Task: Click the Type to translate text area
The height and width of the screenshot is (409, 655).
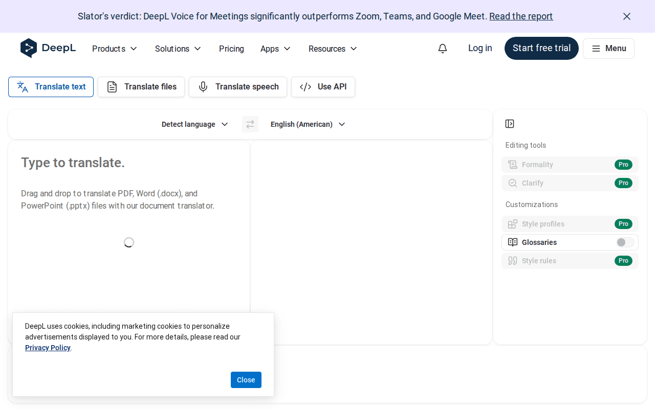Action: [129, 242]
